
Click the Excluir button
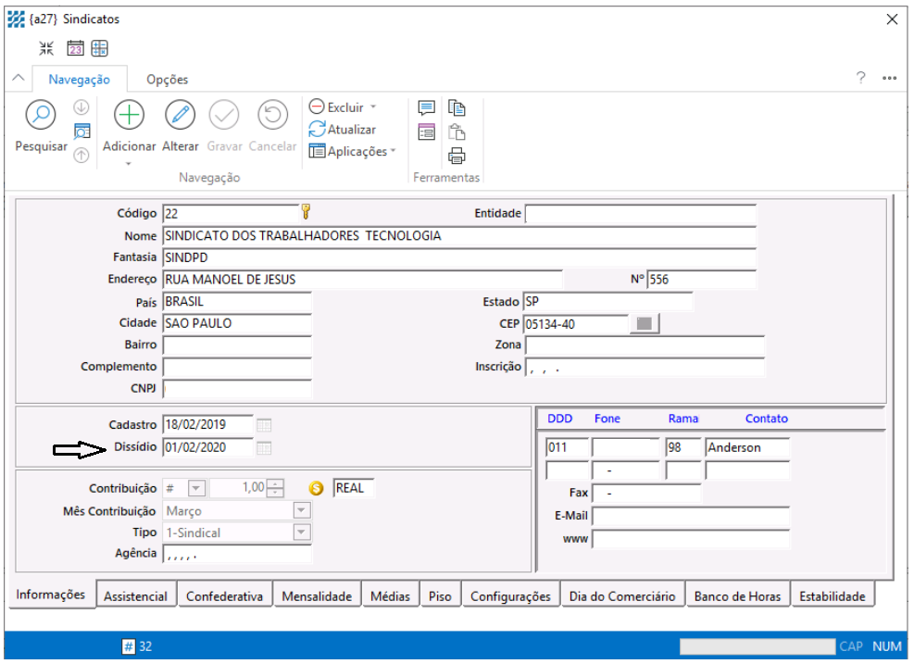click(336, 107)
